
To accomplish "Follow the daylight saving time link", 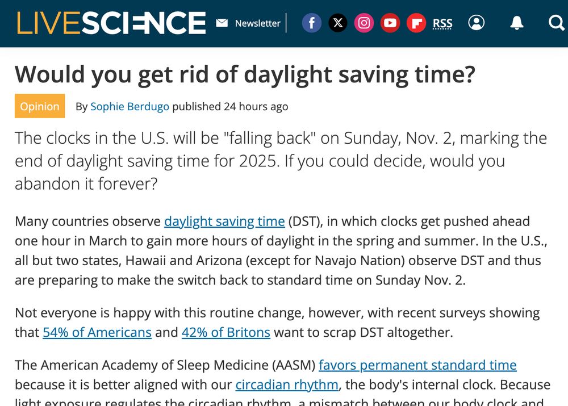I will click(x=224, y=221).
